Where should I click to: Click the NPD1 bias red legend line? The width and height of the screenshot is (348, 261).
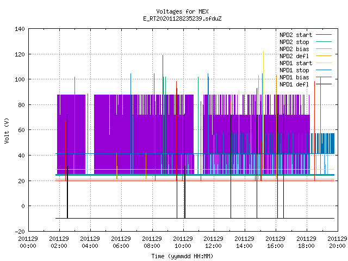[x=324, y=77]
